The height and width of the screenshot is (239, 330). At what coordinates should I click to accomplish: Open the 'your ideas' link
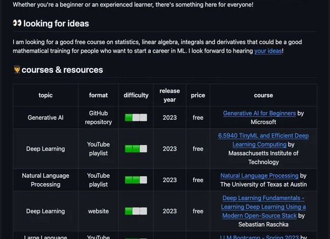click(x=268, y=51)
